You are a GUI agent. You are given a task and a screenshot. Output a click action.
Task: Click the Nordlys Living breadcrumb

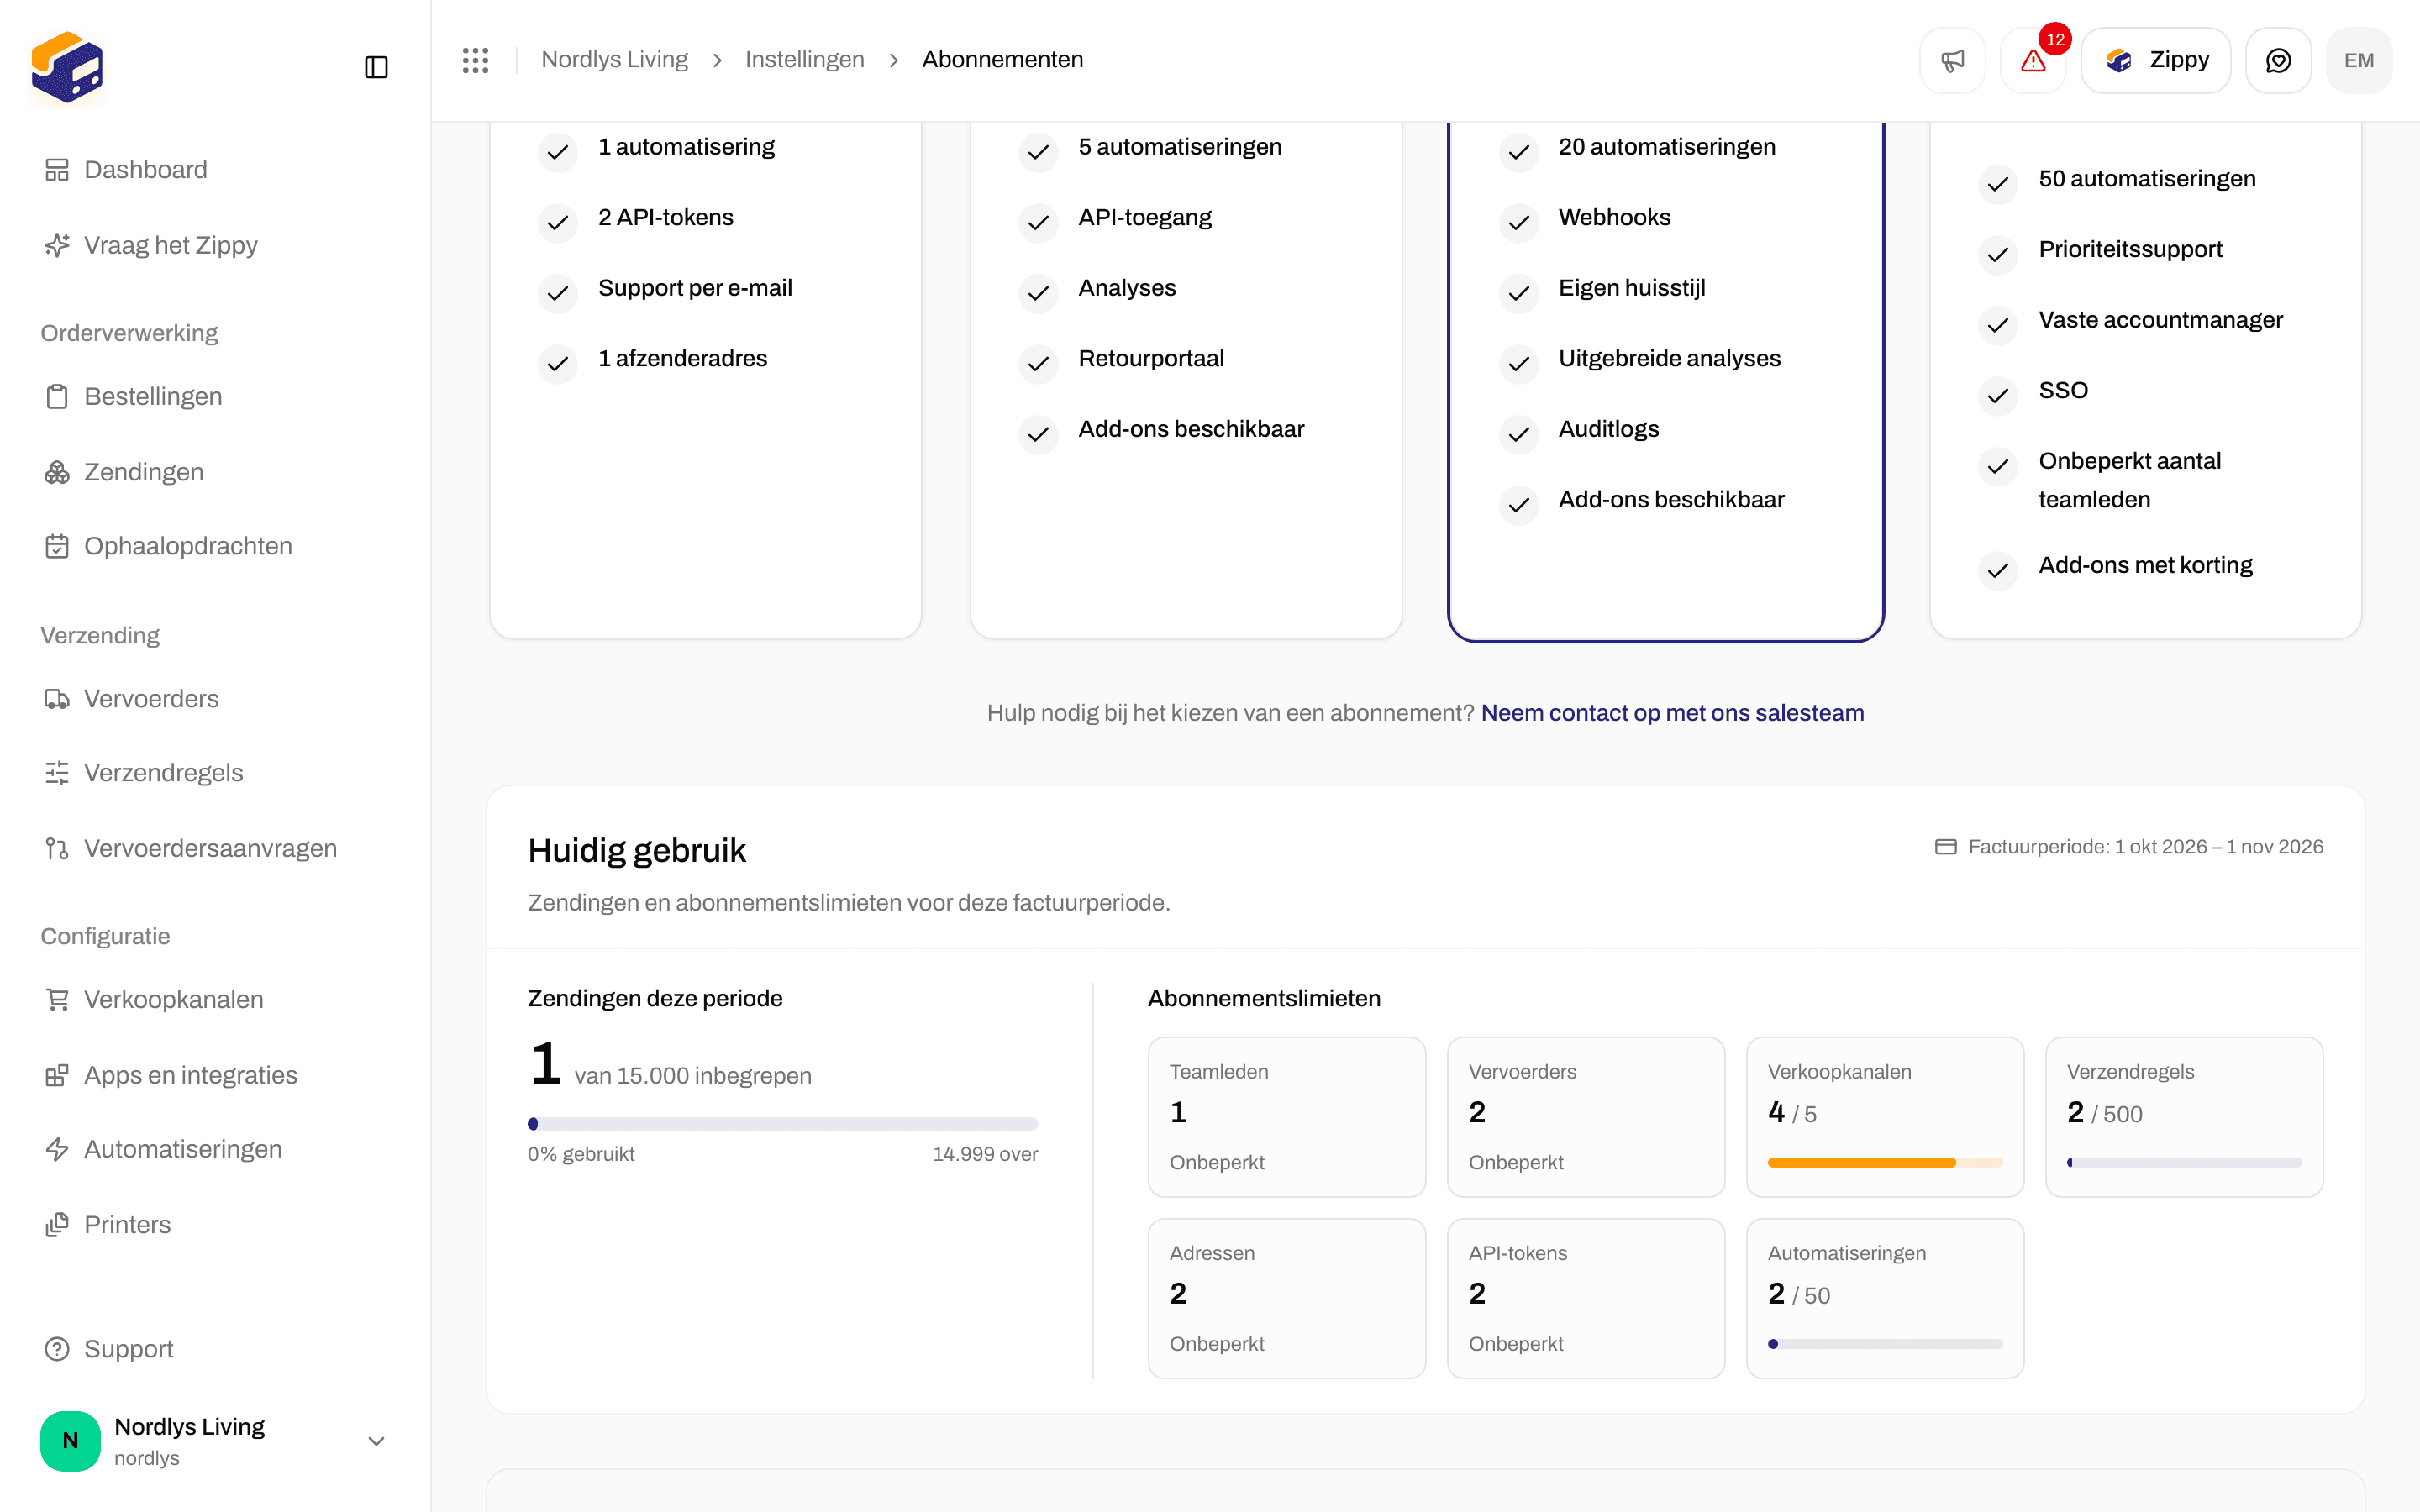point(614,60)
